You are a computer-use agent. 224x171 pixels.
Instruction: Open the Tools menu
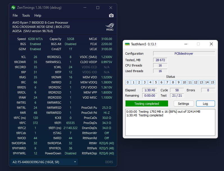click(26, 15)
